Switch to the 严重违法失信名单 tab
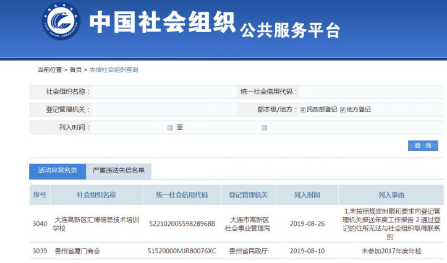 click(118, 170)
